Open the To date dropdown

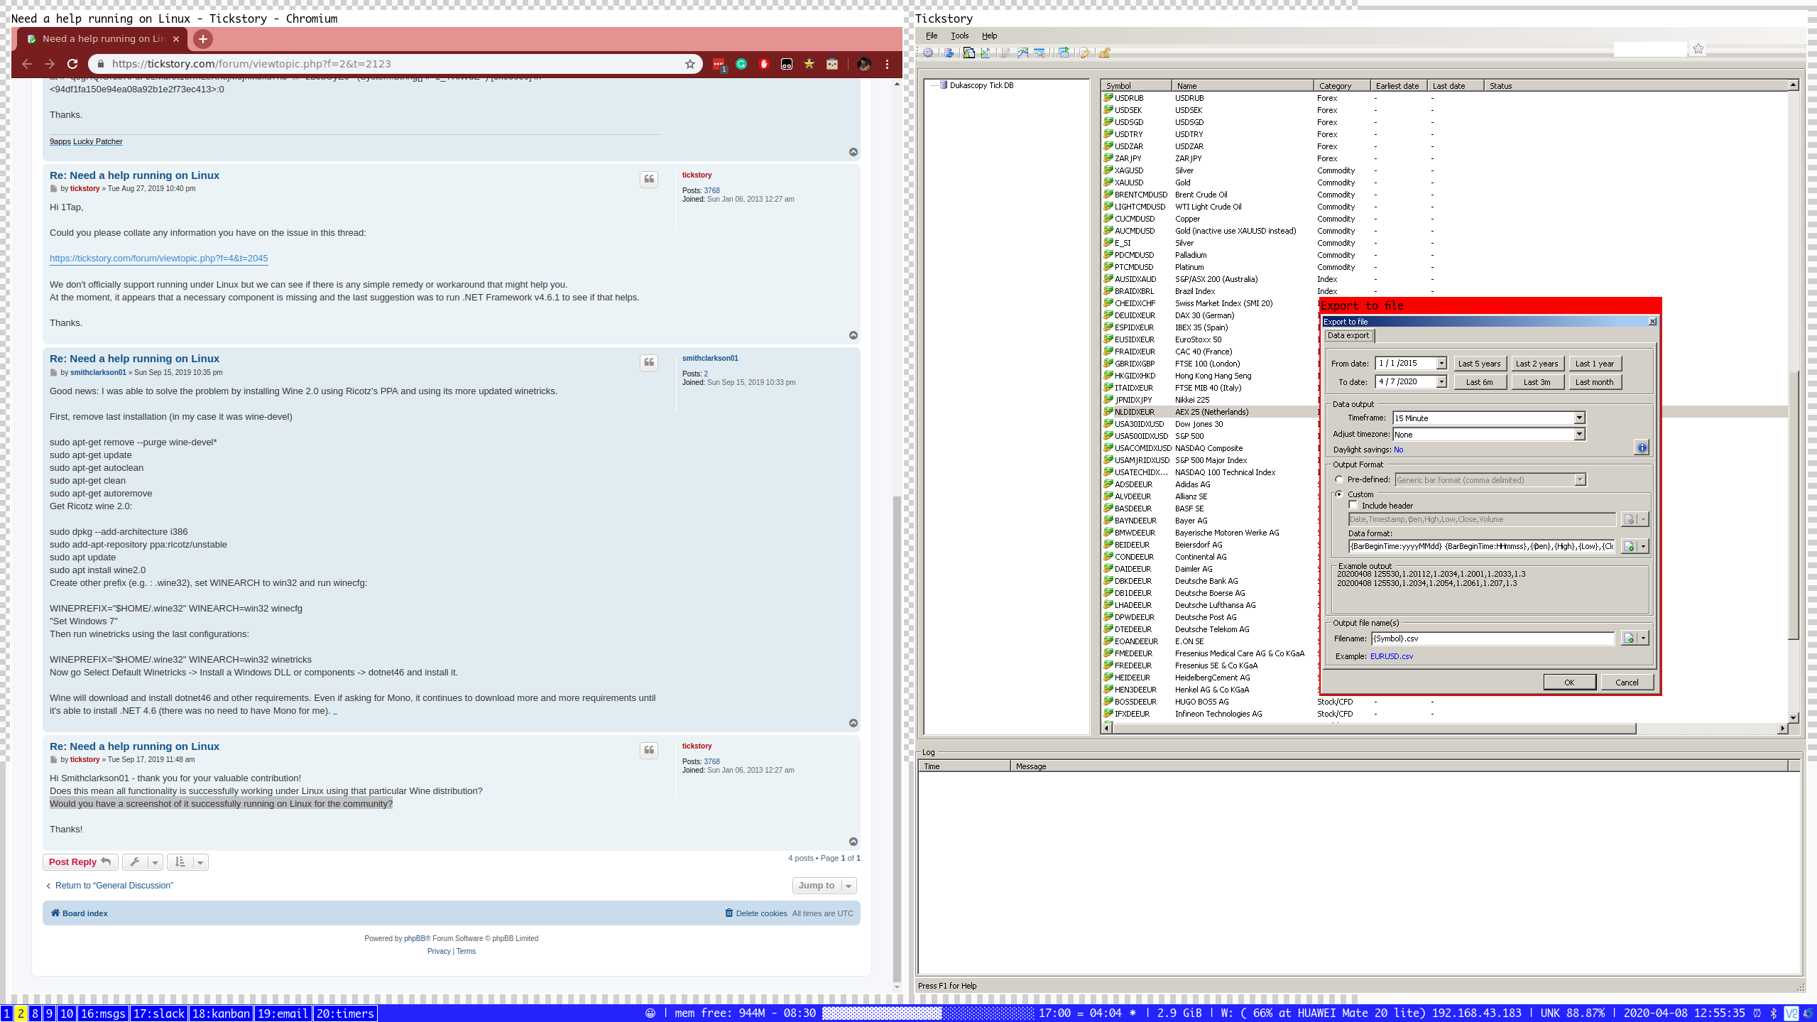(x=1441, y=382)
